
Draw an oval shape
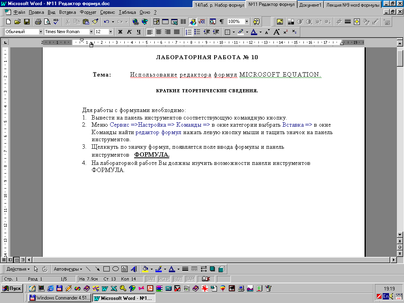(116, 269)
